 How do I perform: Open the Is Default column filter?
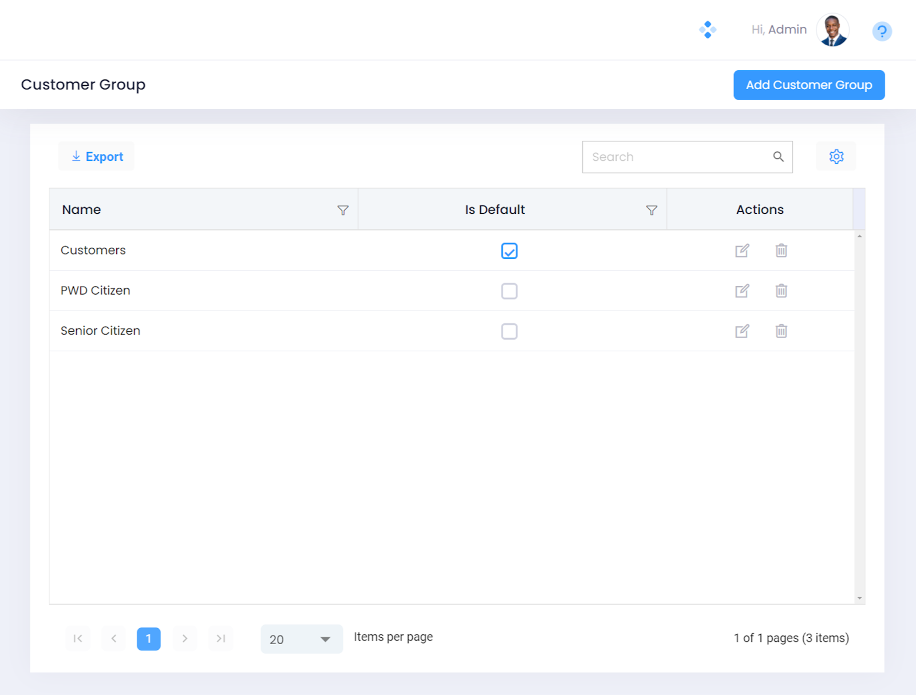tap(652, 211)
